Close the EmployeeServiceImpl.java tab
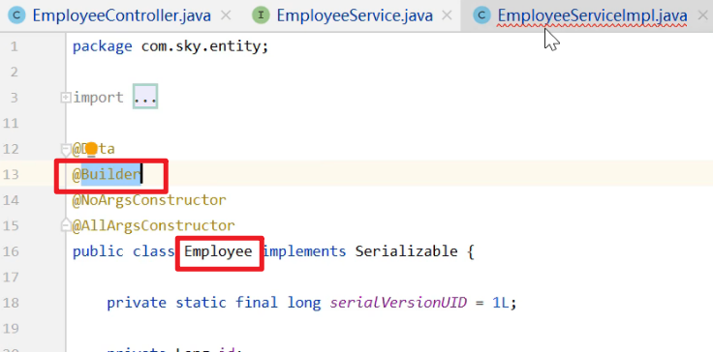Viewport: 713px width, 352px height. click(702, 15)
